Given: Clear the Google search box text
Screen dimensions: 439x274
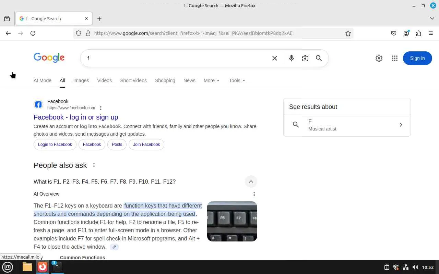Looking at the screenshot, I should click(x=275, y=58).
